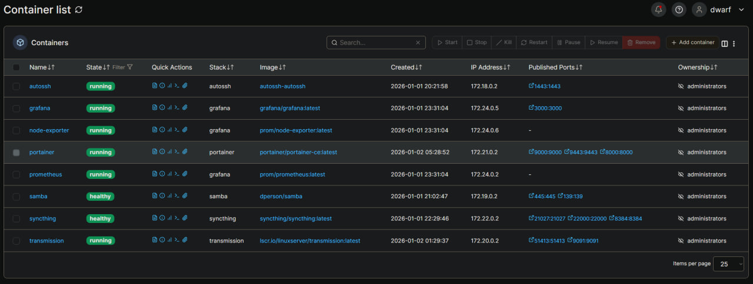Open logs for the autossh container
Image resolution: width=753 pixels, height=284 pixels.
tap(155, 86)
